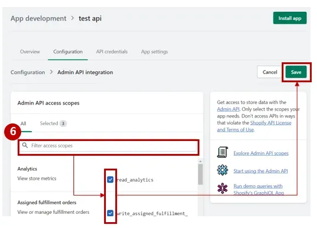Screen dimensions: 317x228
Task: Click the 'test api' app title
Action: (90, 18)
